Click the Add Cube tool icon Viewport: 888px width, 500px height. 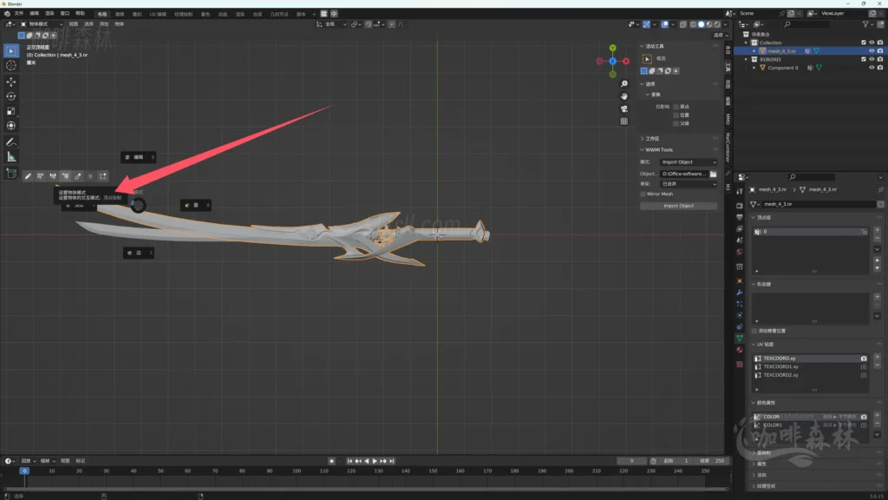pyautogui.click(x=11, y=174)
